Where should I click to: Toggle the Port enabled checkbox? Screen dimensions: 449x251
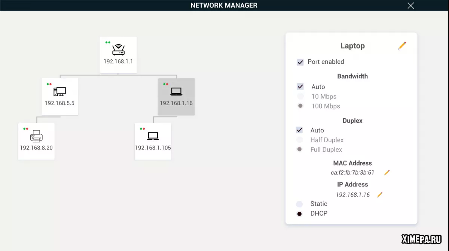click(300, 62)
